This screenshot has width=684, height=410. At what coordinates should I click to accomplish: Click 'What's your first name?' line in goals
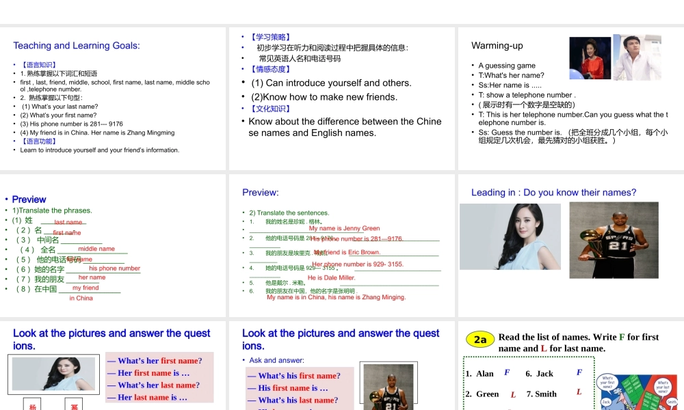click(x=58, y=115)
